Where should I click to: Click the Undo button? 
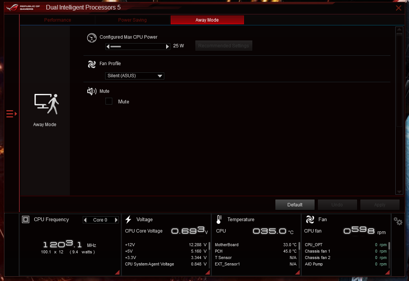[x=337, y=205]
